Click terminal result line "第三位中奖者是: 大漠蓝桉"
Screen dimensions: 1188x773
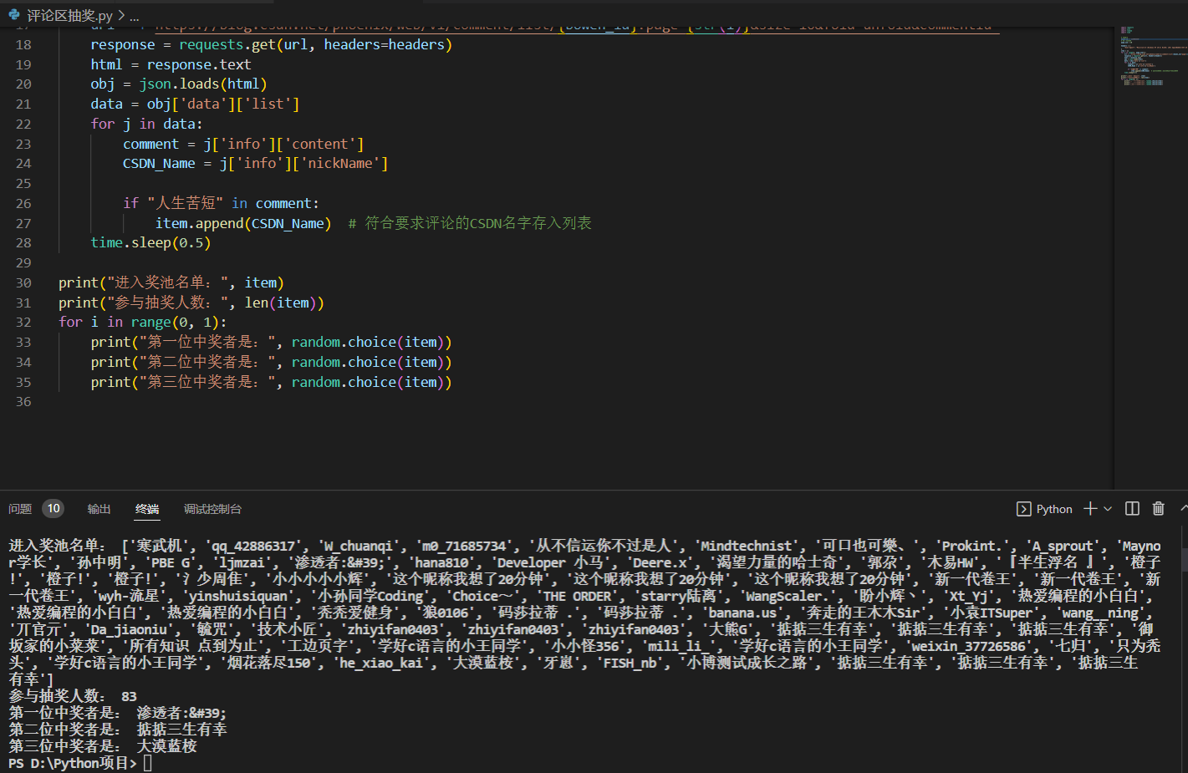[x=103, y=746]
